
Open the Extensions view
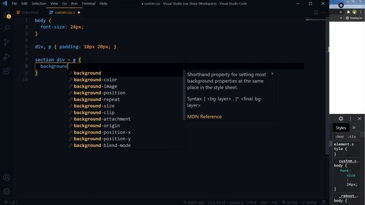pos(6,71)
